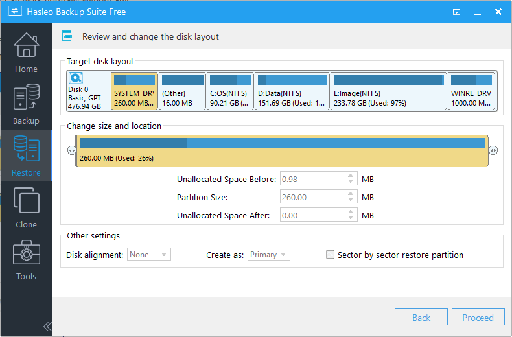
Task: Open the Tools section
Action: [x=26, y=259]
